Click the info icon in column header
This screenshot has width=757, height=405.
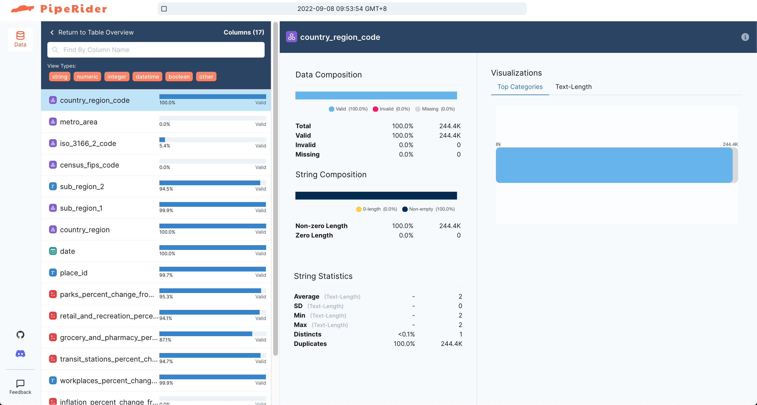(745, 37)
